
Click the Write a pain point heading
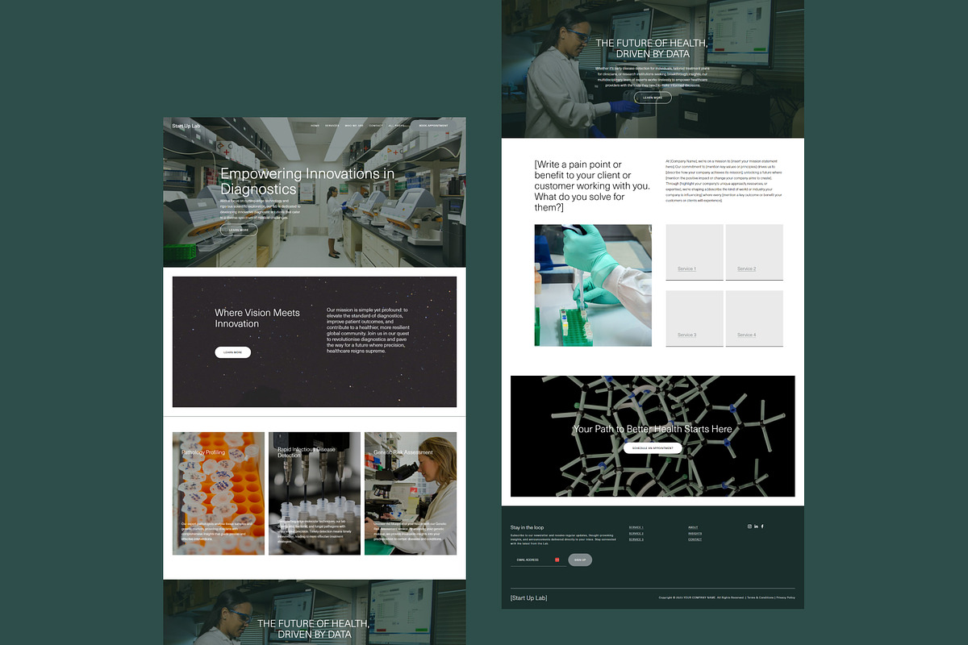592,186
